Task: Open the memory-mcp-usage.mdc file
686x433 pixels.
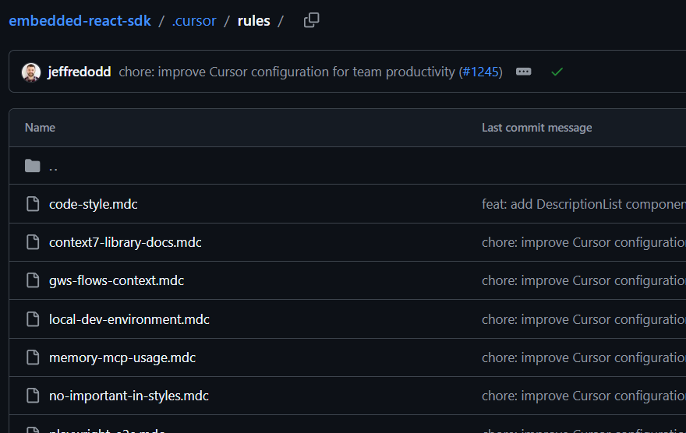Action: [122, 357]
